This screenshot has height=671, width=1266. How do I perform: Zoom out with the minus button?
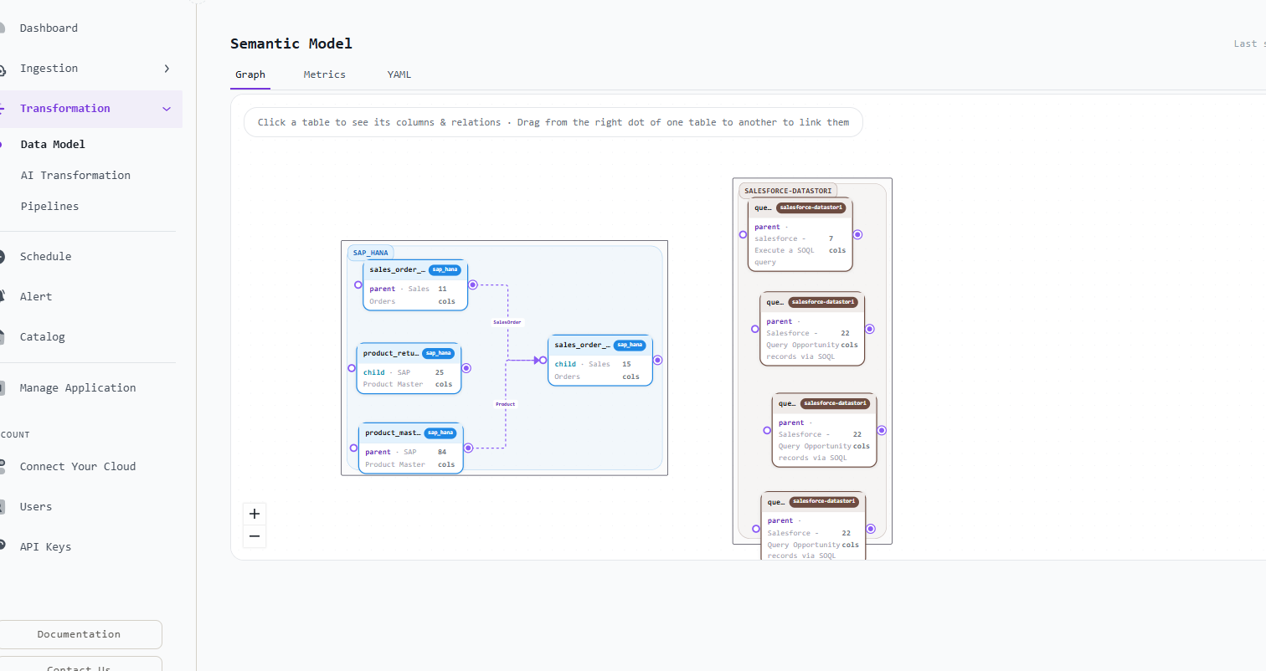click(255, 536)
